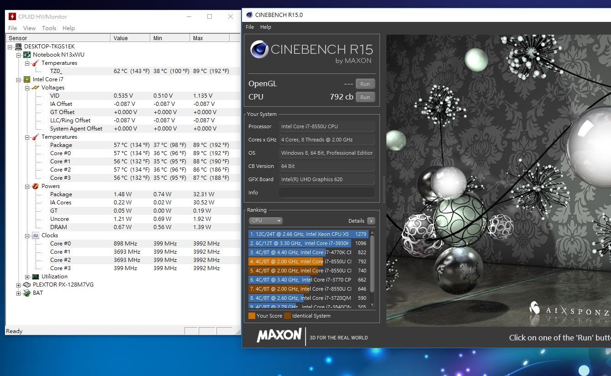This screenshot has width=611, height=376.
Task: Select the Intel Core i7 chip icon
Action: click(x=27, y=79)
